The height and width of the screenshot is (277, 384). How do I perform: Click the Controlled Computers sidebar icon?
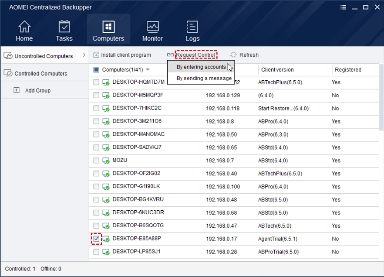pos(8,73)
